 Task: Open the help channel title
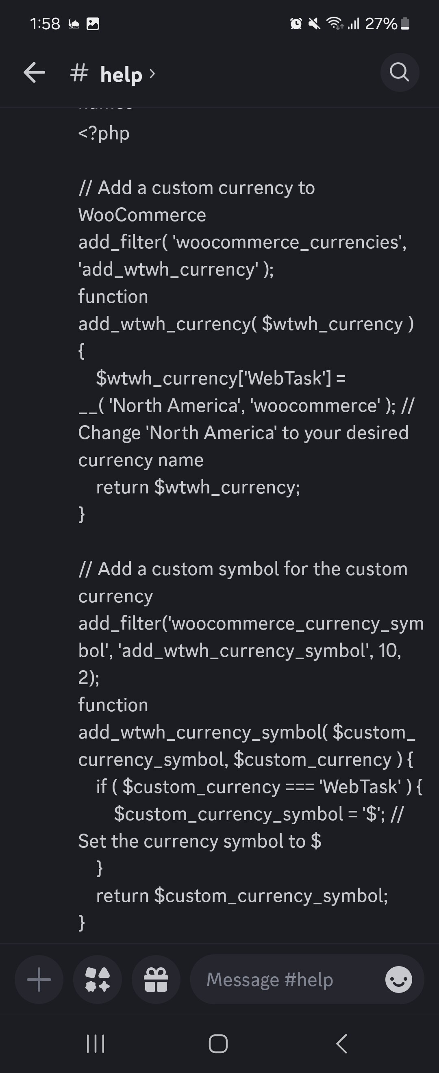(x=121, y=74)
